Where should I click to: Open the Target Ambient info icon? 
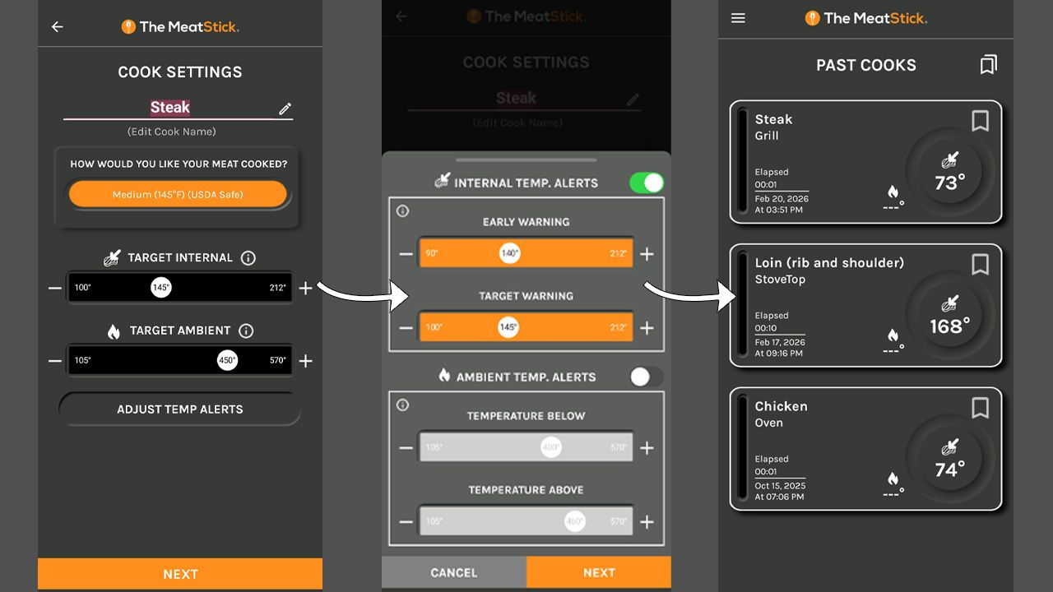(245, 331)
